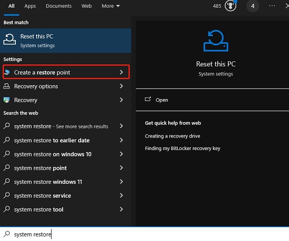Screen dimensions: 289x241
Task: Expand the More dropdown
Action: [x=111, y=6]
